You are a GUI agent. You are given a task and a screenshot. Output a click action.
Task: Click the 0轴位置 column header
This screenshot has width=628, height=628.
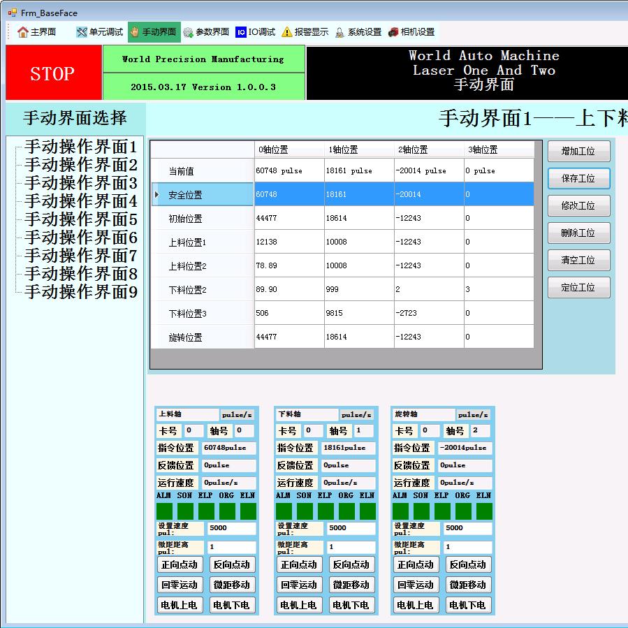click(289, 149)
